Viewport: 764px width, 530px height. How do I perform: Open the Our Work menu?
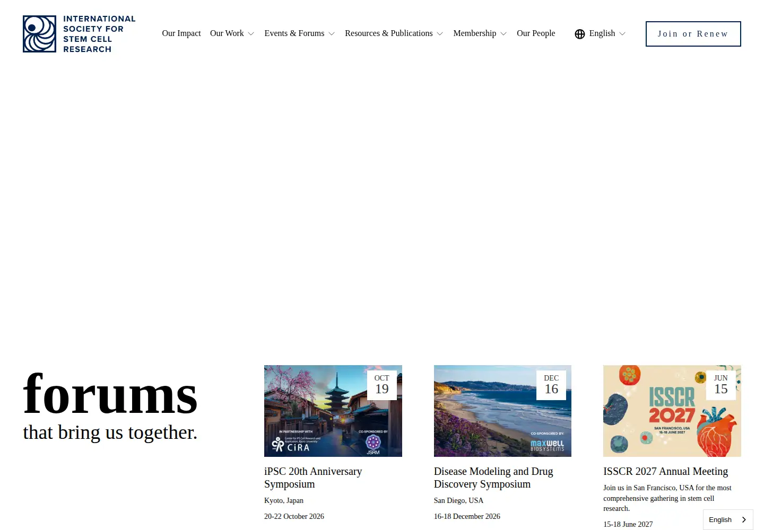227,33
